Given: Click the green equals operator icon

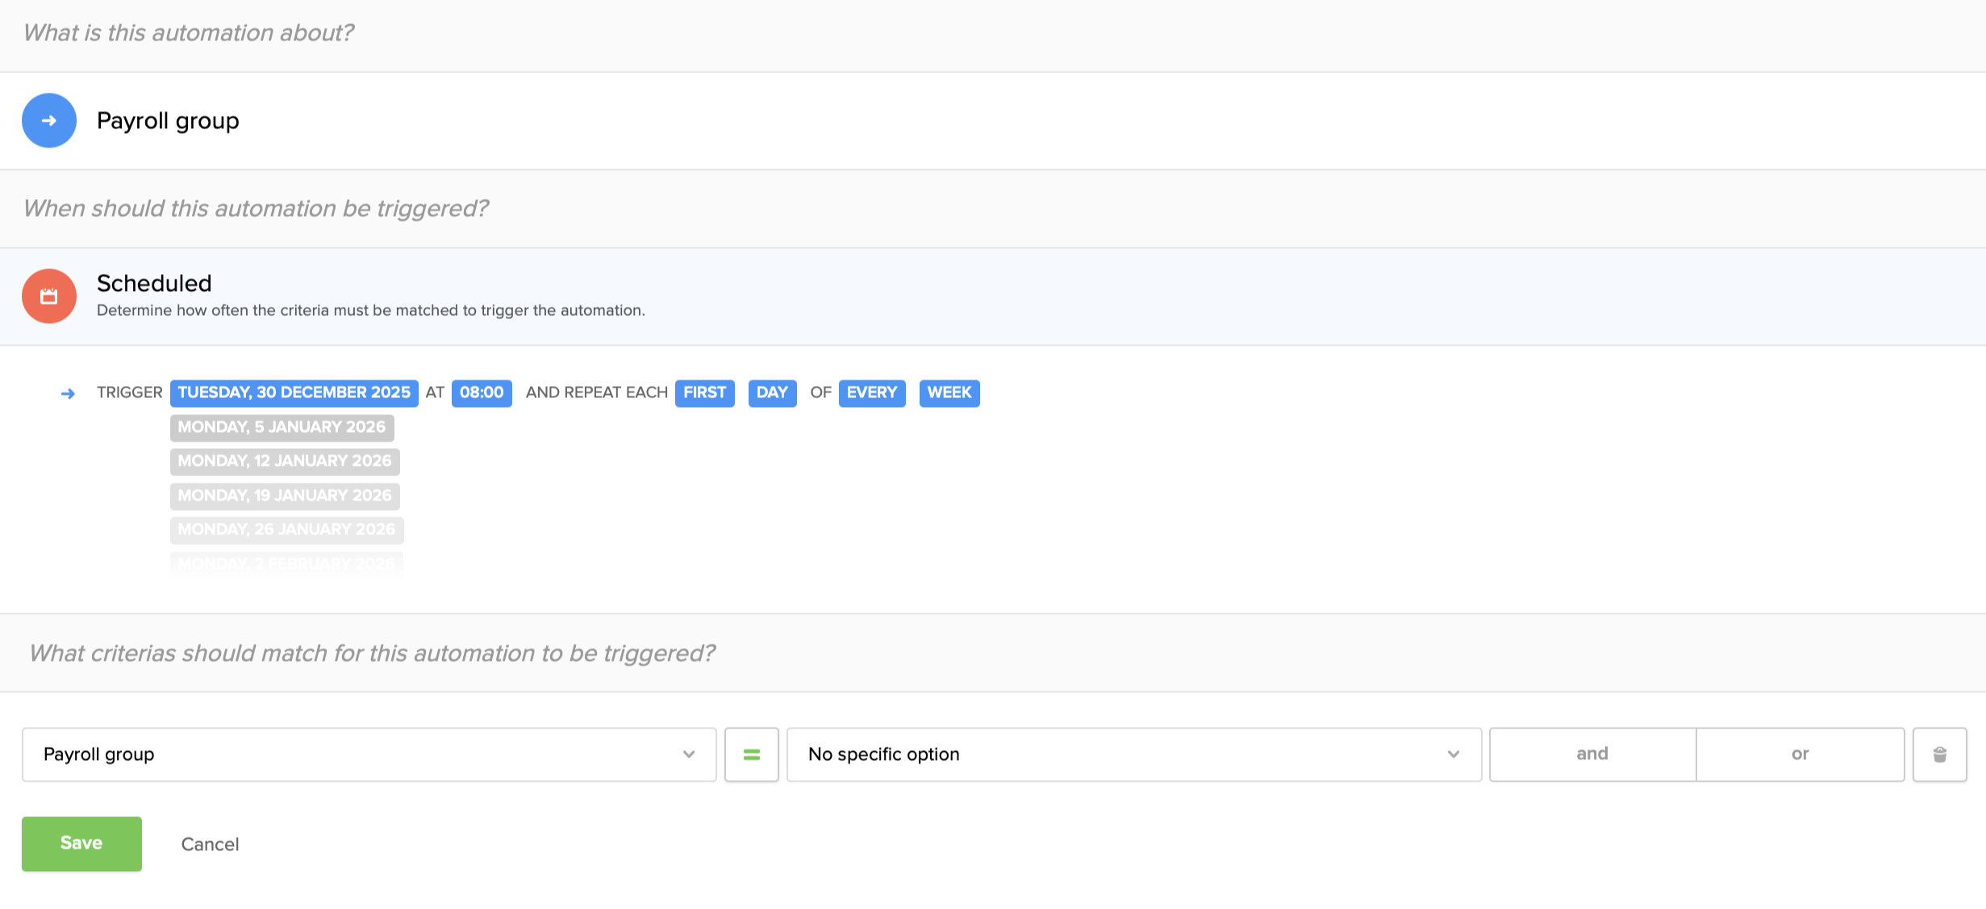Looking at the screenshot, I should (750, 753).
